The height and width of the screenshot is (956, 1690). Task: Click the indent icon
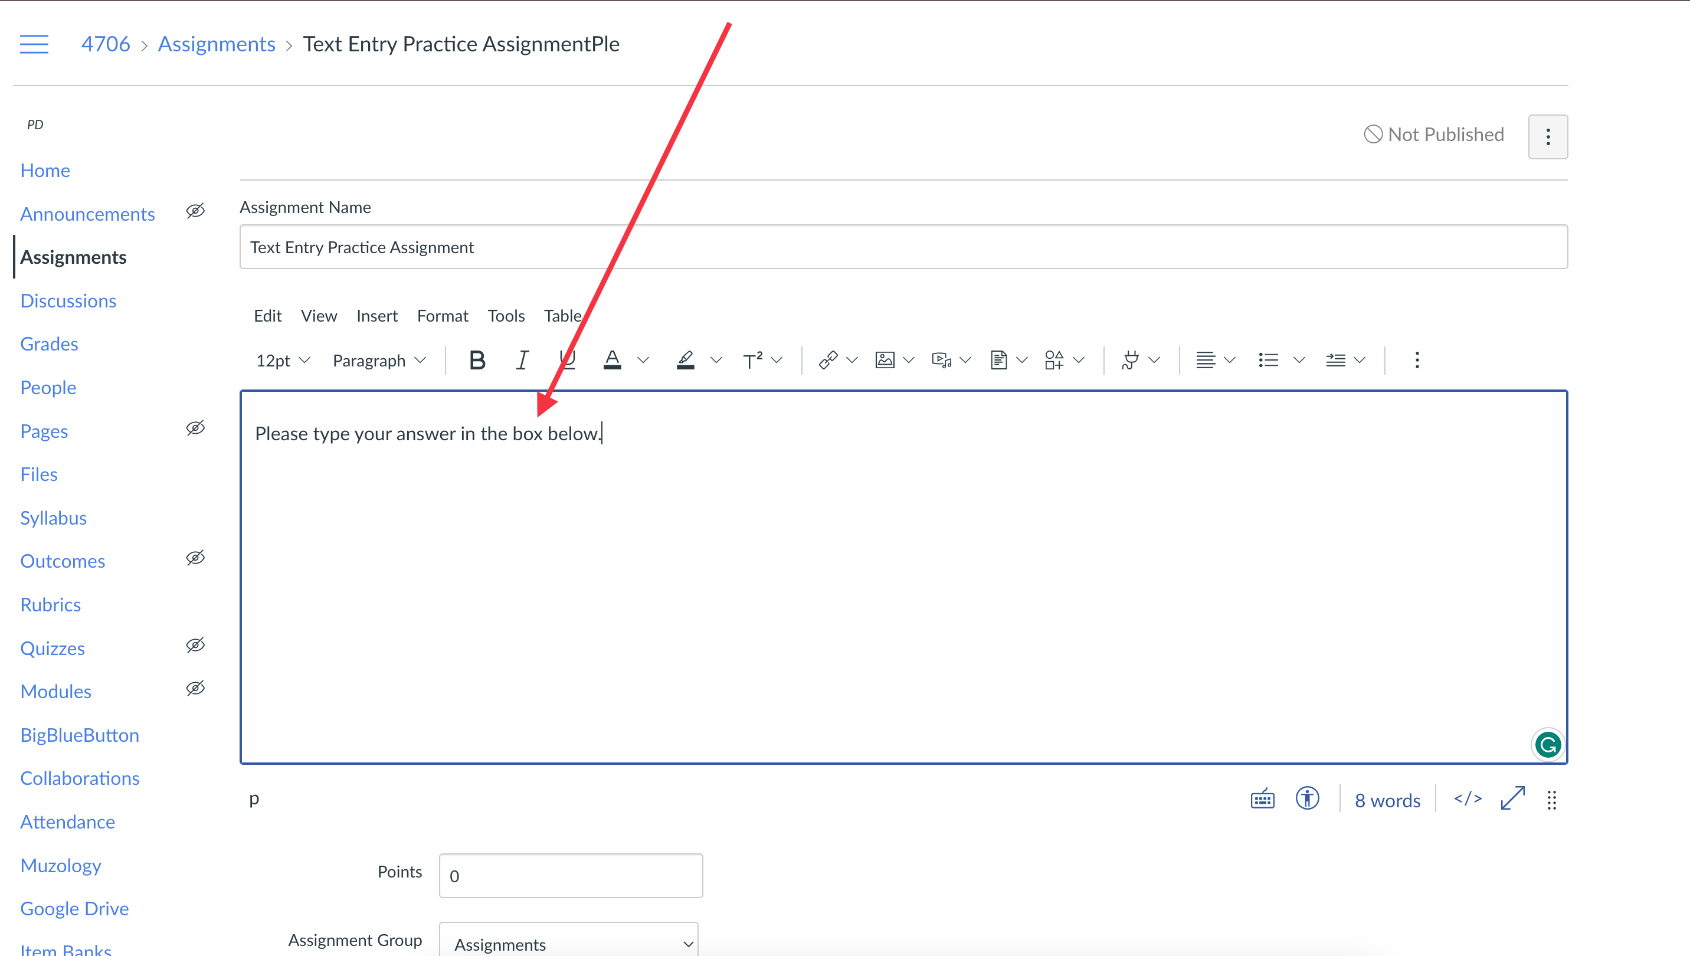[1335, 360]
